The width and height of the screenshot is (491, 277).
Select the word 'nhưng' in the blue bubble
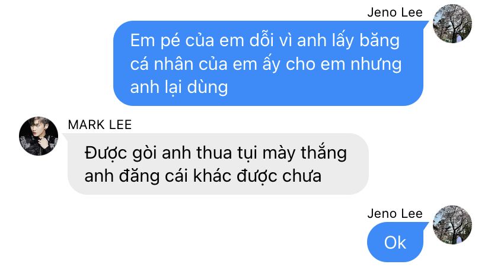[x=376, y=64]
